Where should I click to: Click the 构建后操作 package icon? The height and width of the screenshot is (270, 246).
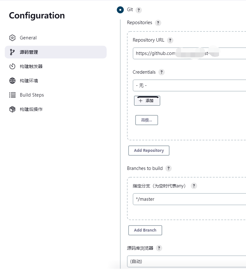[12, 109]
